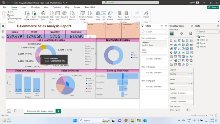Choose the Donut chart visualization
Image resolution: width=220 pixels, height=124 pixels.
click(x=187, y=49)
